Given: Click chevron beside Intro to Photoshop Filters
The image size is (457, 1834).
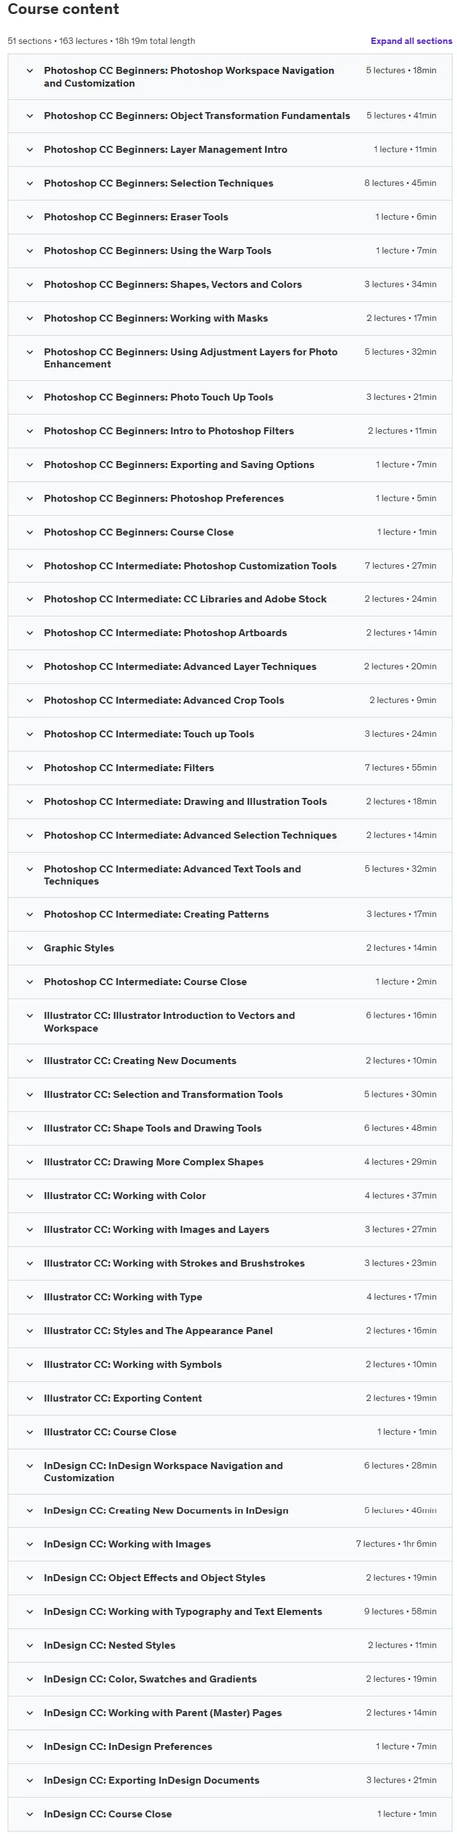Looking at the screenshot, I should (30, 430).
